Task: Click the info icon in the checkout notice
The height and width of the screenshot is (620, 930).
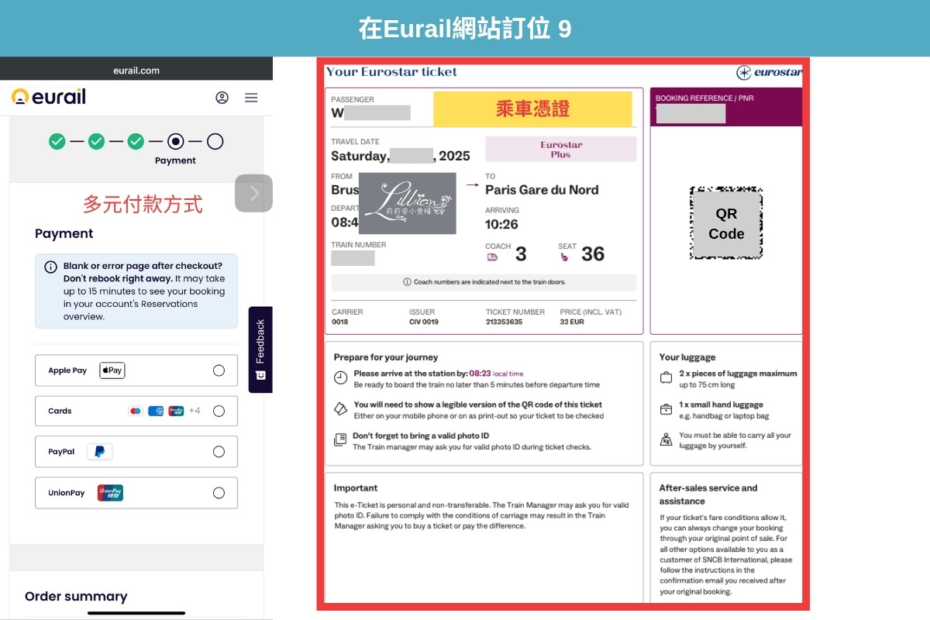Action: tap(50, 267)
